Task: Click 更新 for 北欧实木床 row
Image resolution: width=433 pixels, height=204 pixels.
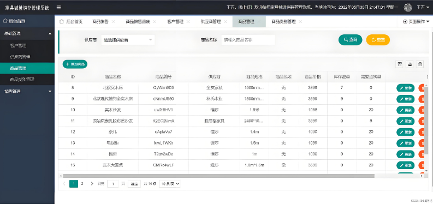Action: (x=405, y=88)
